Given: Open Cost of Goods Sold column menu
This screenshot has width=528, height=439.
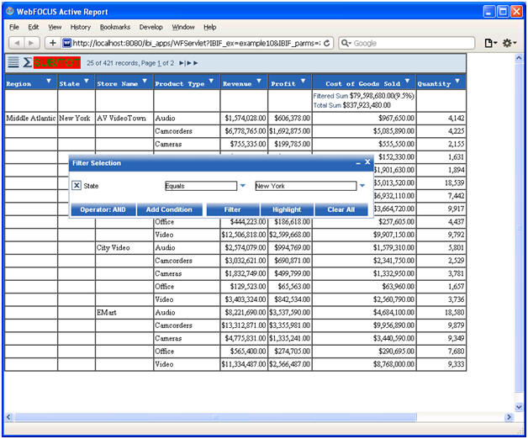Looking at the screenshot, I should pyautogui.click(x=407, y=81).
